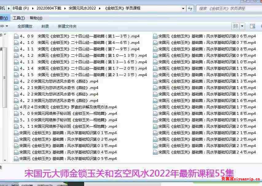This screenshot has height=186, width=262.
Task: Select file 风水学基础知识第14节.mp4
Action: [204, 88]
